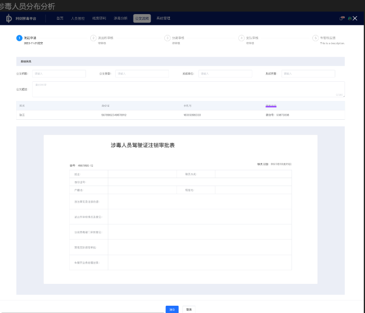The height and width of the screenshot is (313, 365).
Task: Expand the 承办单位 selection field
Action: 225,74
